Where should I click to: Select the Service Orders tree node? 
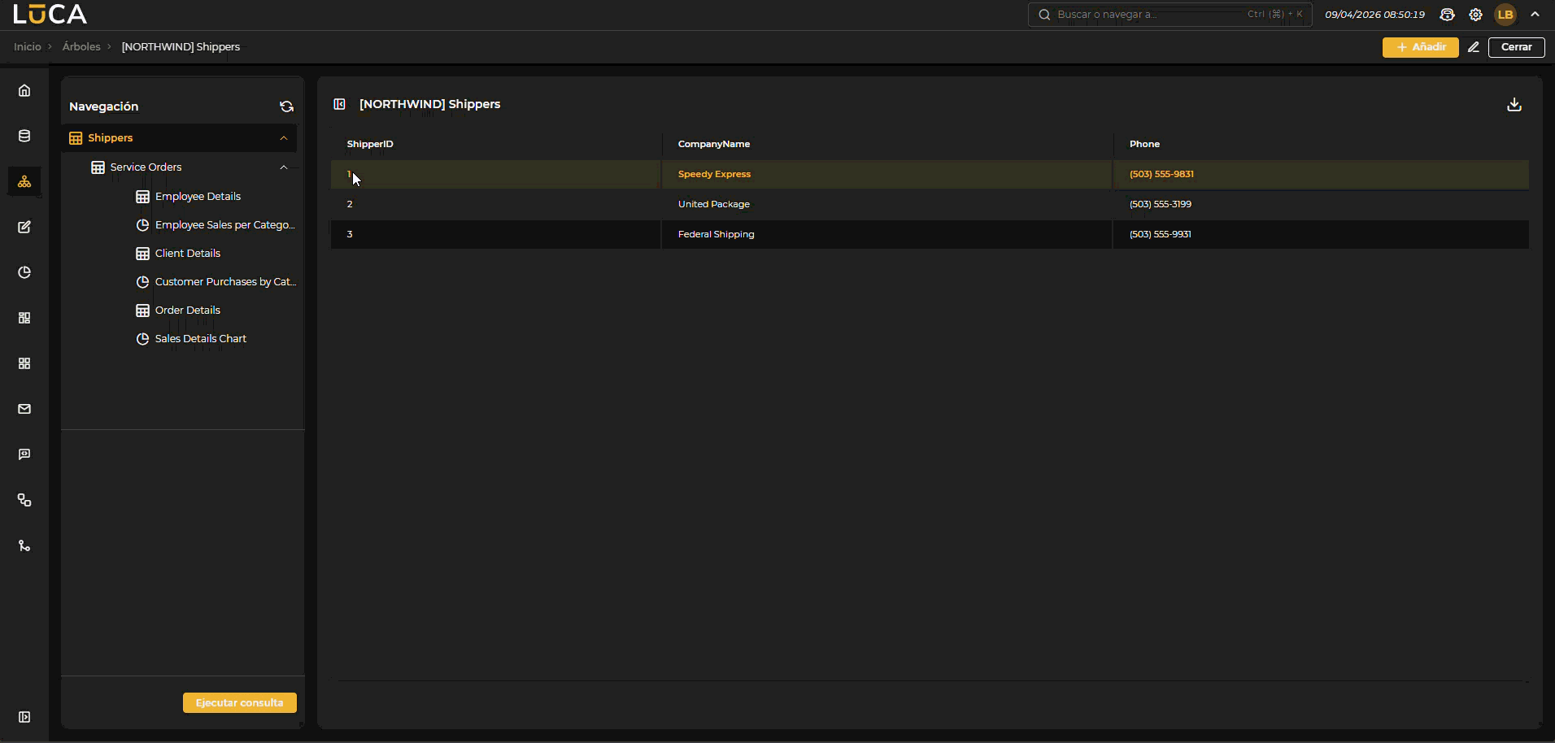tap(146, 167)
